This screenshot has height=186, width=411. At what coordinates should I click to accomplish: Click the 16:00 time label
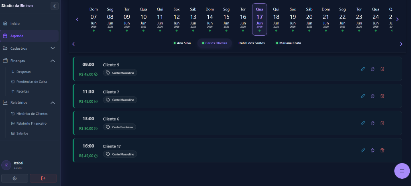[x=88, y=146]
